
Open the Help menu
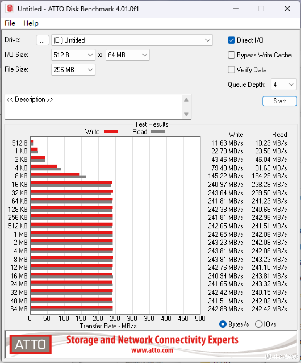31,23
